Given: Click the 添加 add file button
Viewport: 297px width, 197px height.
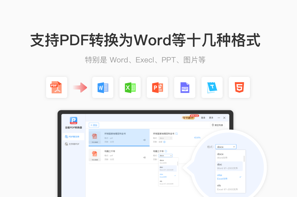Looking at the screenshot, I should point(94,125).
